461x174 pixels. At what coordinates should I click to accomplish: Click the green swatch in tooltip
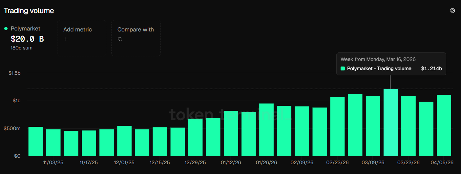(x=343, y=68)
